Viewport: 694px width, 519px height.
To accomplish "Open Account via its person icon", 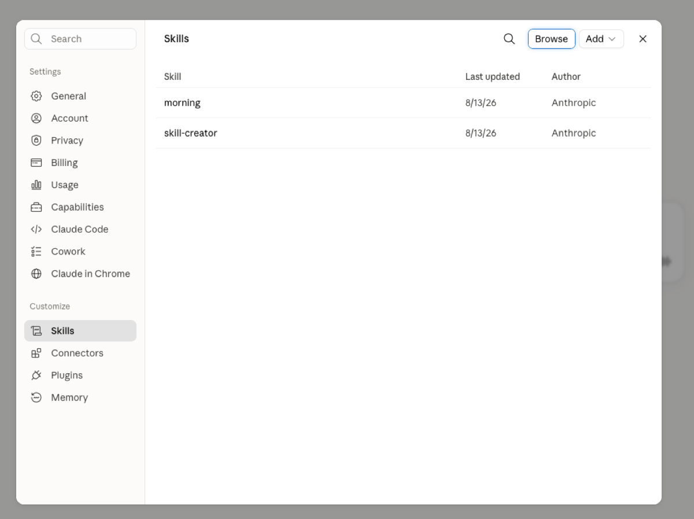I will [36, 118].
